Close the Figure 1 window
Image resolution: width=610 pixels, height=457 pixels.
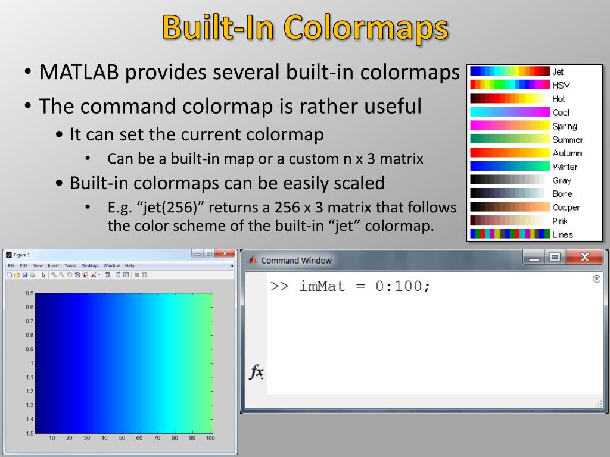(x=225, y=253)
